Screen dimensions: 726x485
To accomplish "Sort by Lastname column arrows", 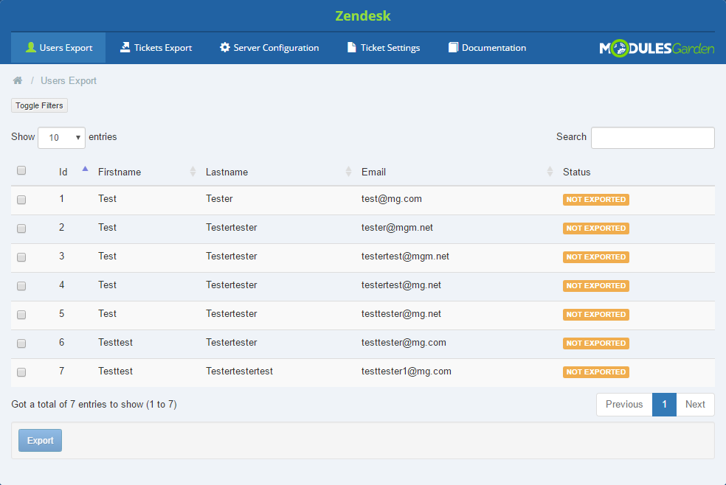I will pos(348,172).
